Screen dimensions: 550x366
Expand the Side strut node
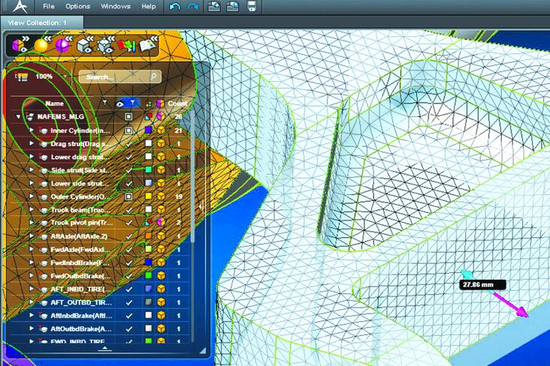(32, 170)
